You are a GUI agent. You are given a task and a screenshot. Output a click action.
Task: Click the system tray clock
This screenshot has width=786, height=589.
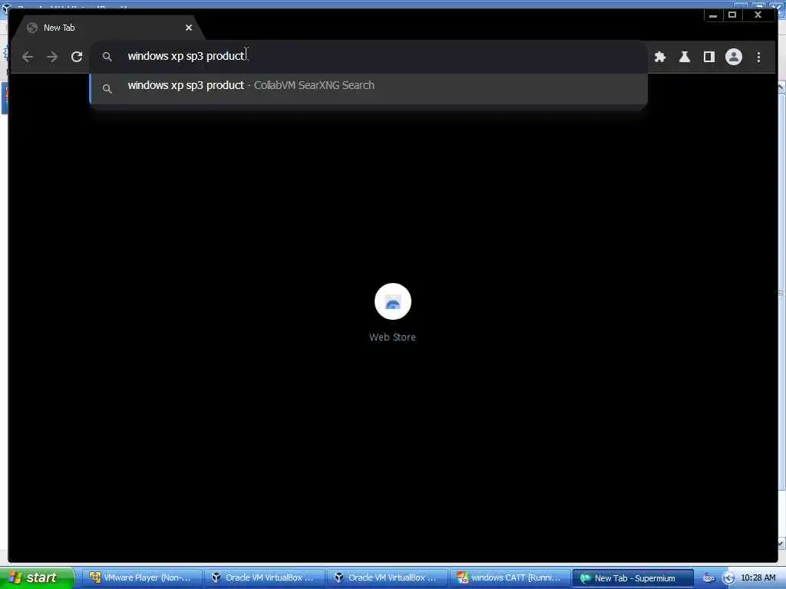coord(758,578)
